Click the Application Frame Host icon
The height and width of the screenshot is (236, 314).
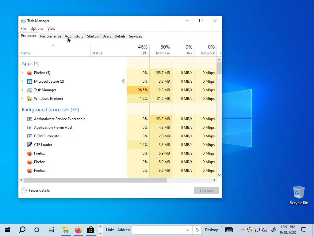(30, 128)
